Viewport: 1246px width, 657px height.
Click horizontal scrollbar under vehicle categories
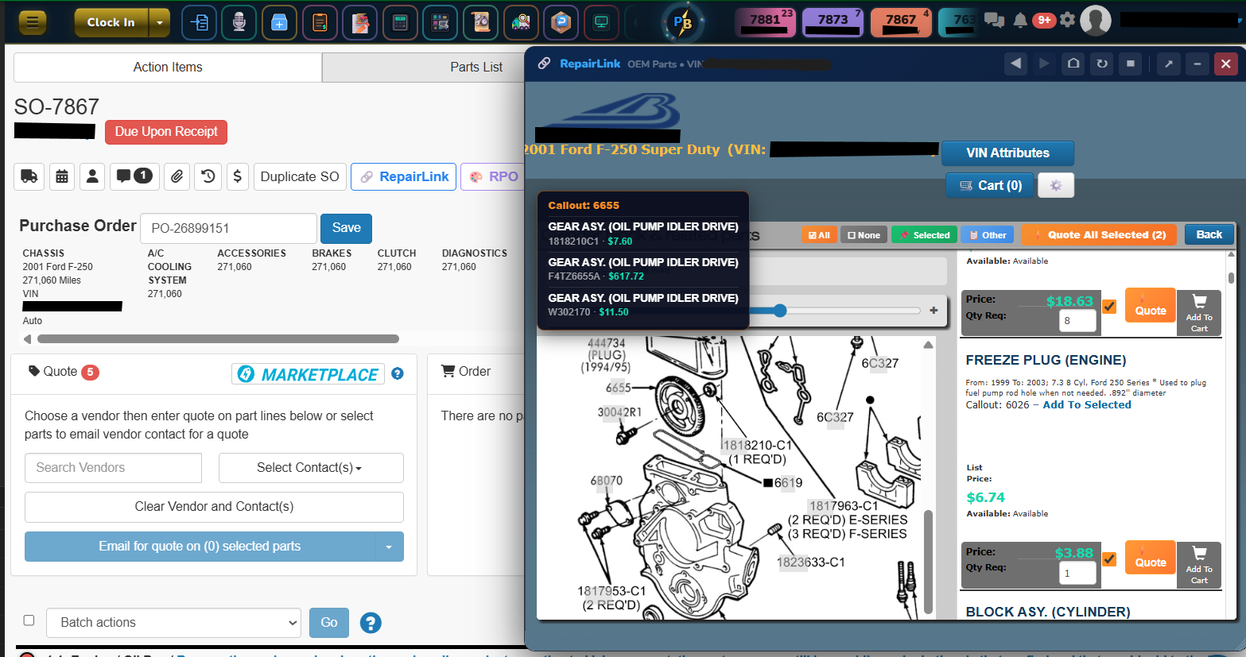218,339
